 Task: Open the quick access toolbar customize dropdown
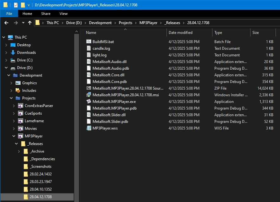click(x=29, y=5)
